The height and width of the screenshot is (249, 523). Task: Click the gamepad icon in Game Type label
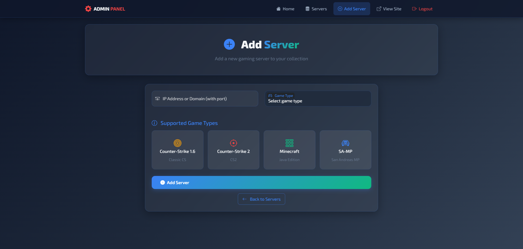pyautogui.click(x=270, y=96)
